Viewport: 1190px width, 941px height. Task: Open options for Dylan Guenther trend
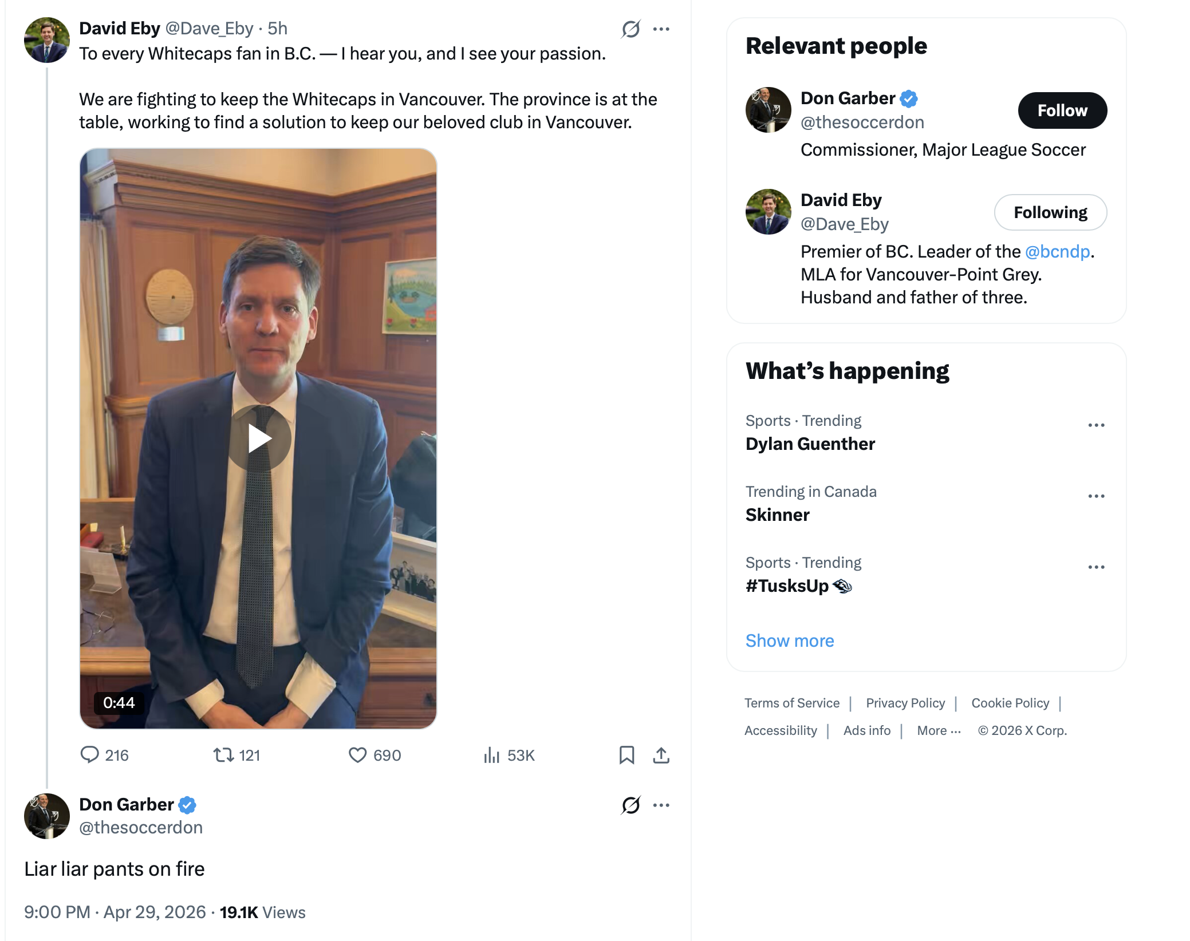click(x=1096, y=425)
